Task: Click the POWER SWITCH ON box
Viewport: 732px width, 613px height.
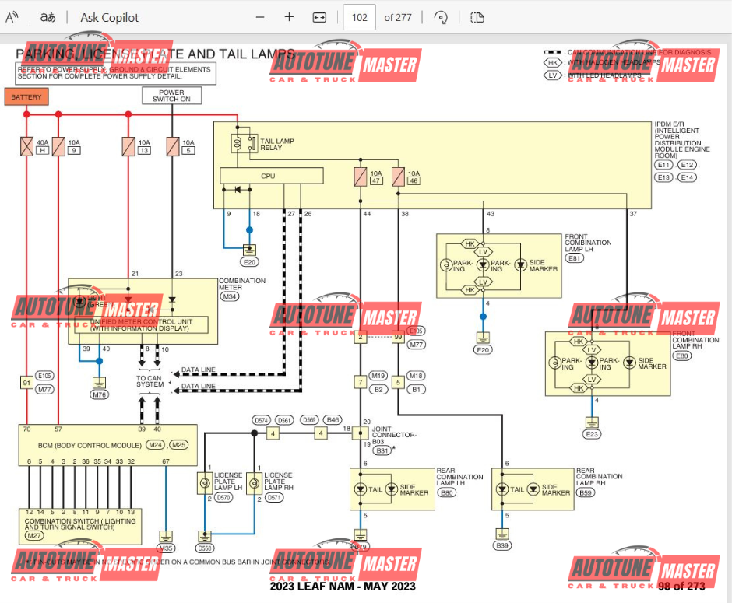Action: [x=171, y=95]
